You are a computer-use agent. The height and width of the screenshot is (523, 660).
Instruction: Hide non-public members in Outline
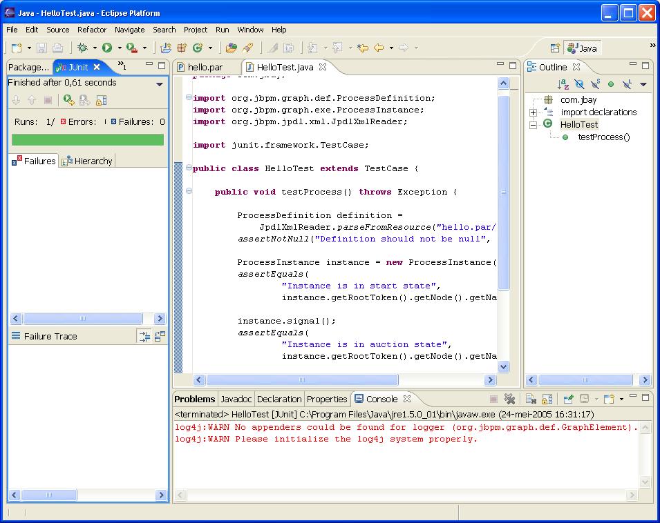pyautogui.click(x=611, y=84)
